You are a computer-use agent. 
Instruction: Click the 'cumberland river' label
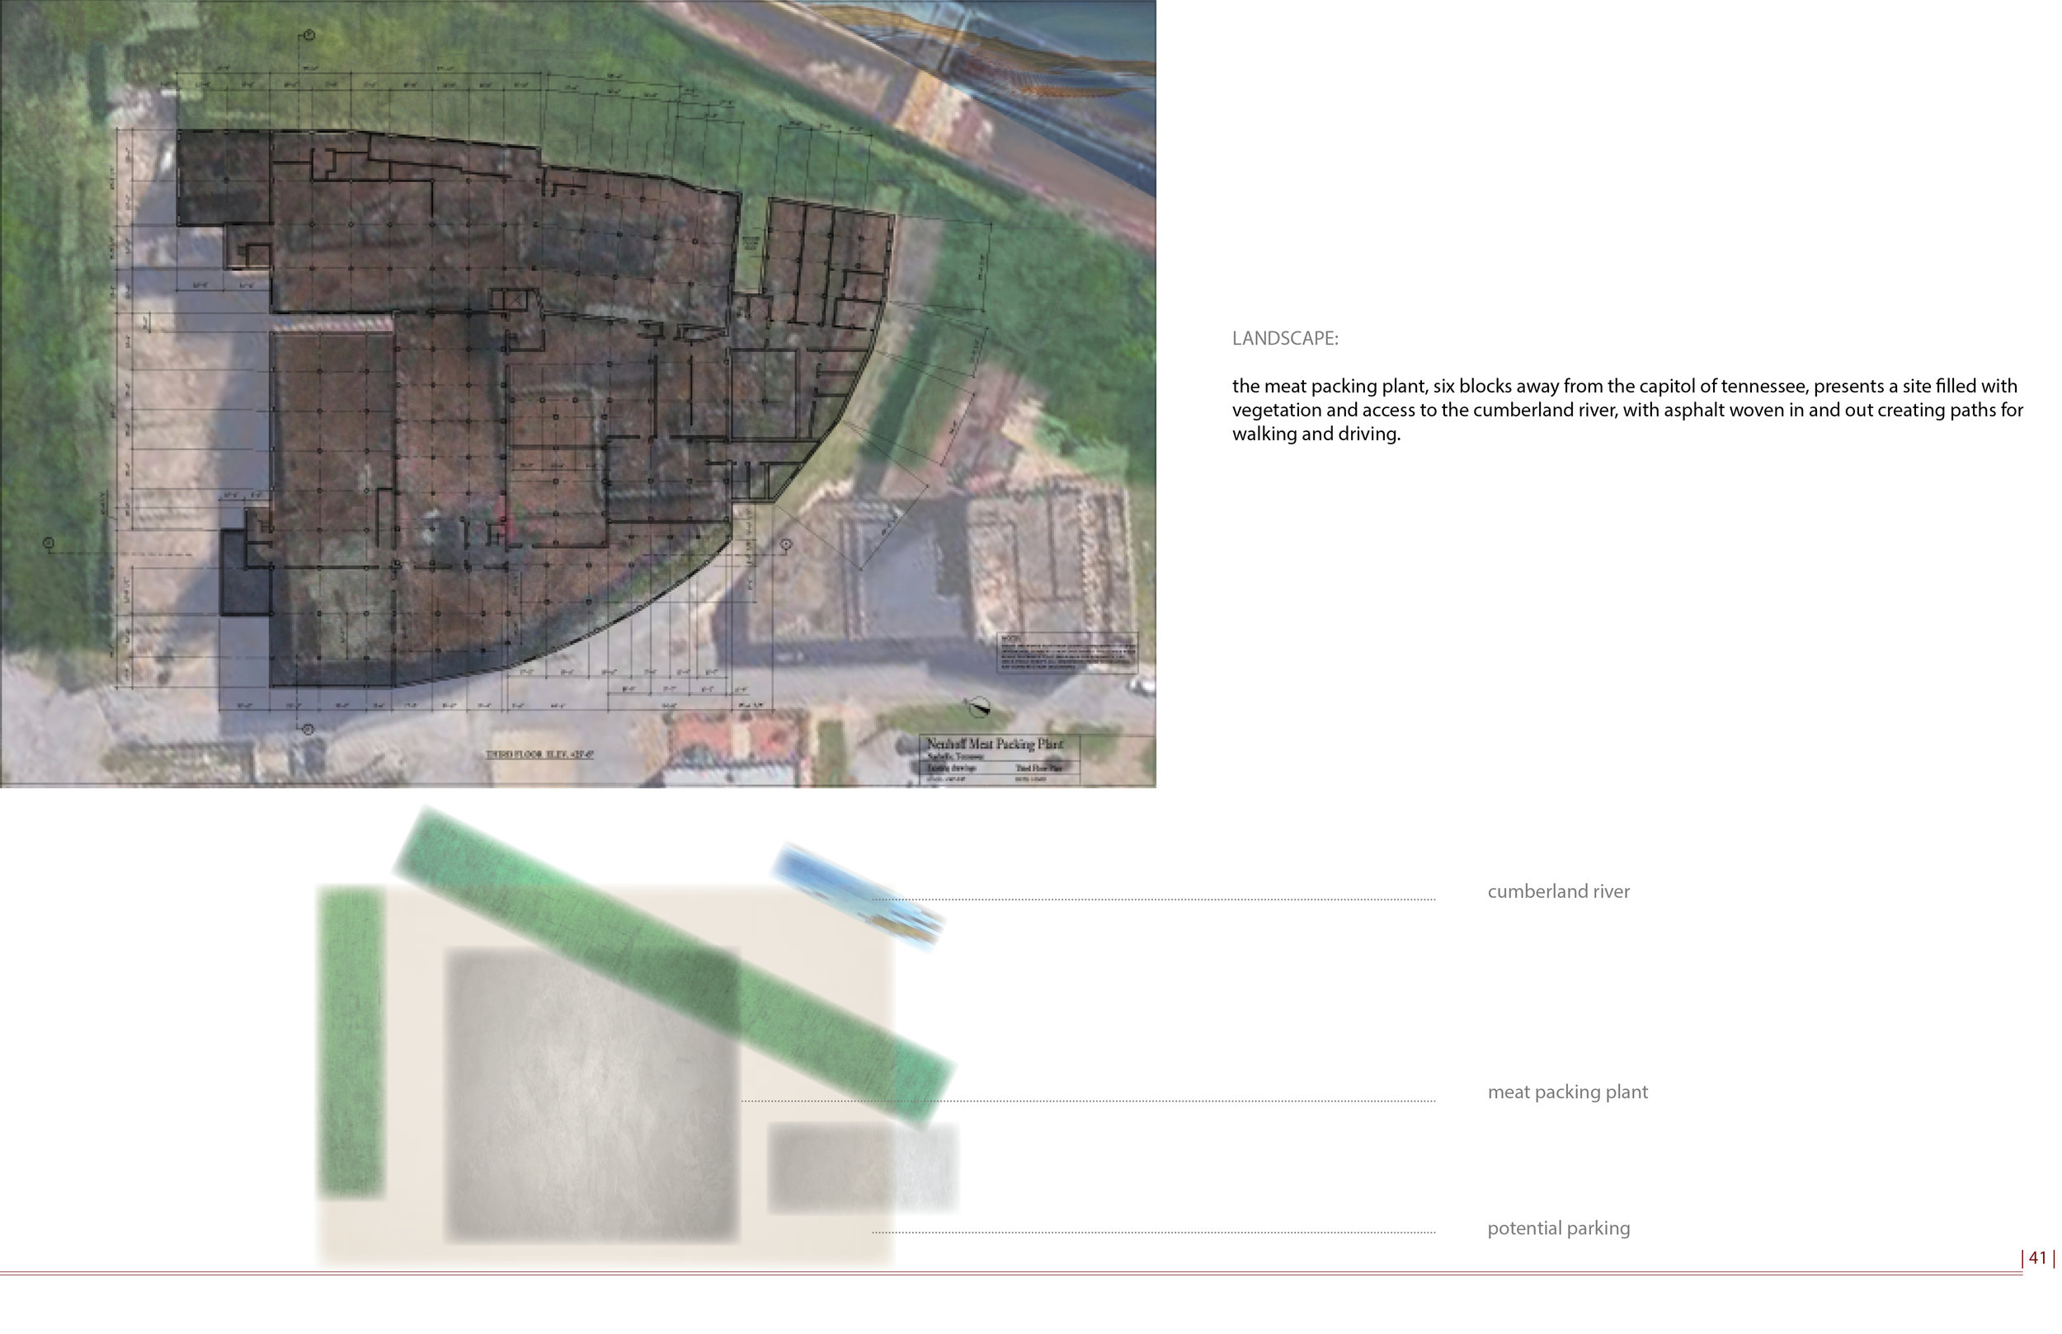(x=1558, y=891)
